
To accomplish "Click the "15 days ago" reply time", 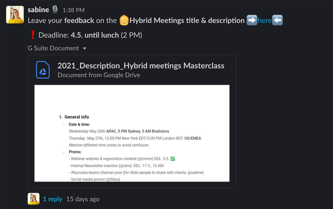I will (x=83, y=199).
